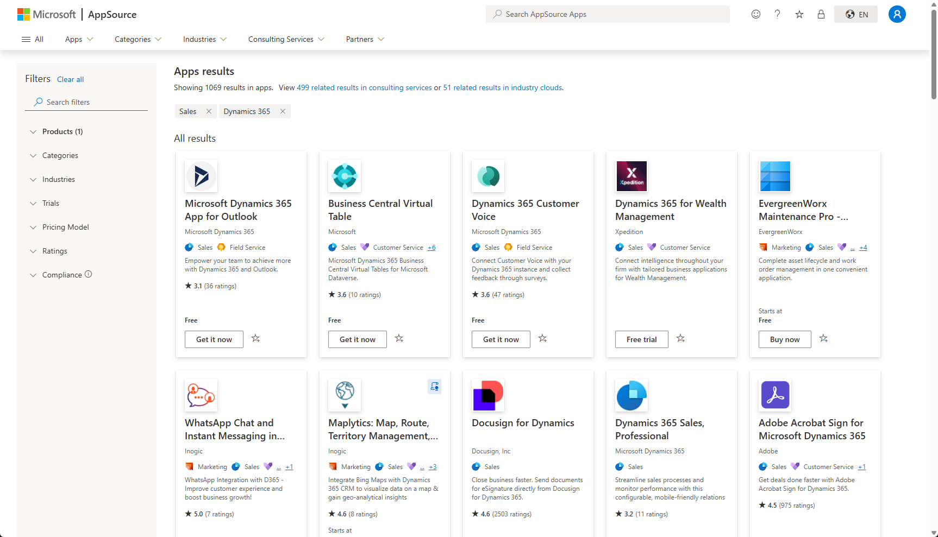938x537 pixels.
Task: Open the Industries nav dropdown
Action: (x=205, y=39)
